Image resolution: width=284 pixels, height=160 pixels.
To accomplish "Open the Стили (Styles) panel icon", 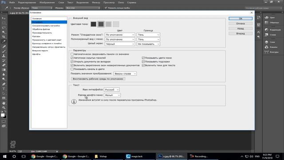I will click(x=266, y=35).
